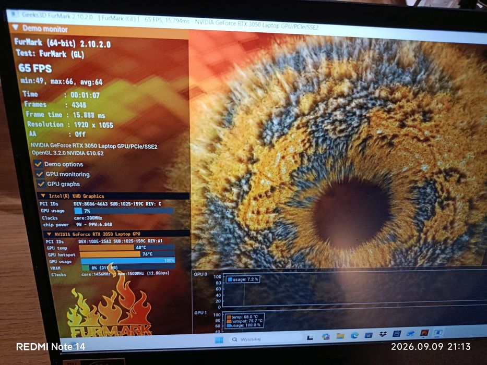Open the Microsoft Store taskbar icon
The height and width of the screenshot is (365, 487).
tap(369, 335)
